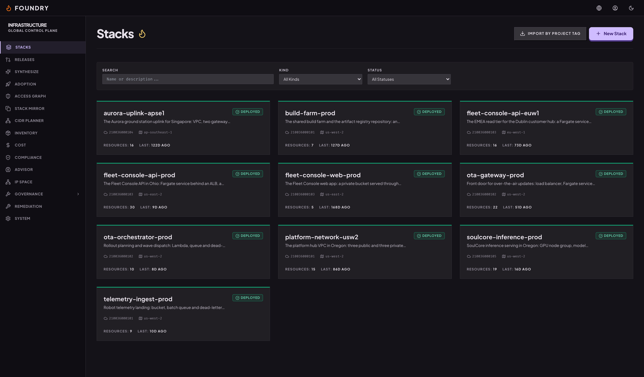Click the Compliance shield-check icon
Viewport: 644px width, 377px height.
coord(8,157)
